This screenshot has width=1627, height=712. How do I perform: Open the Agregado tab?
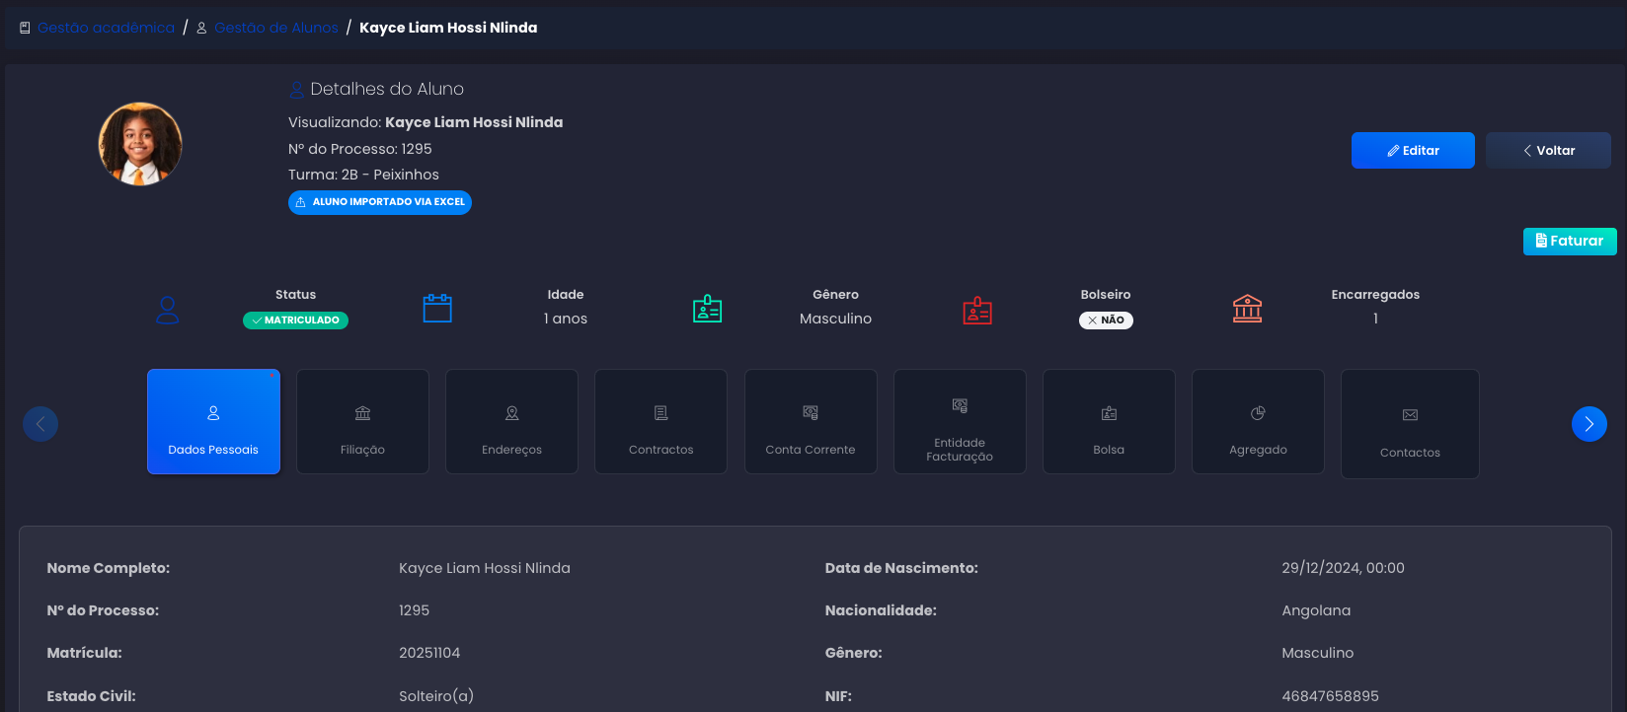click(x=1258, y=421)
